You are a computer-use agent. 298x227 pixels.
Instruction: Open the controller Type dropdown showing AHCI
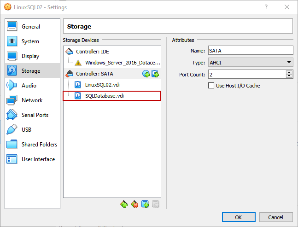pyautogui.click(x=251, y=62)
